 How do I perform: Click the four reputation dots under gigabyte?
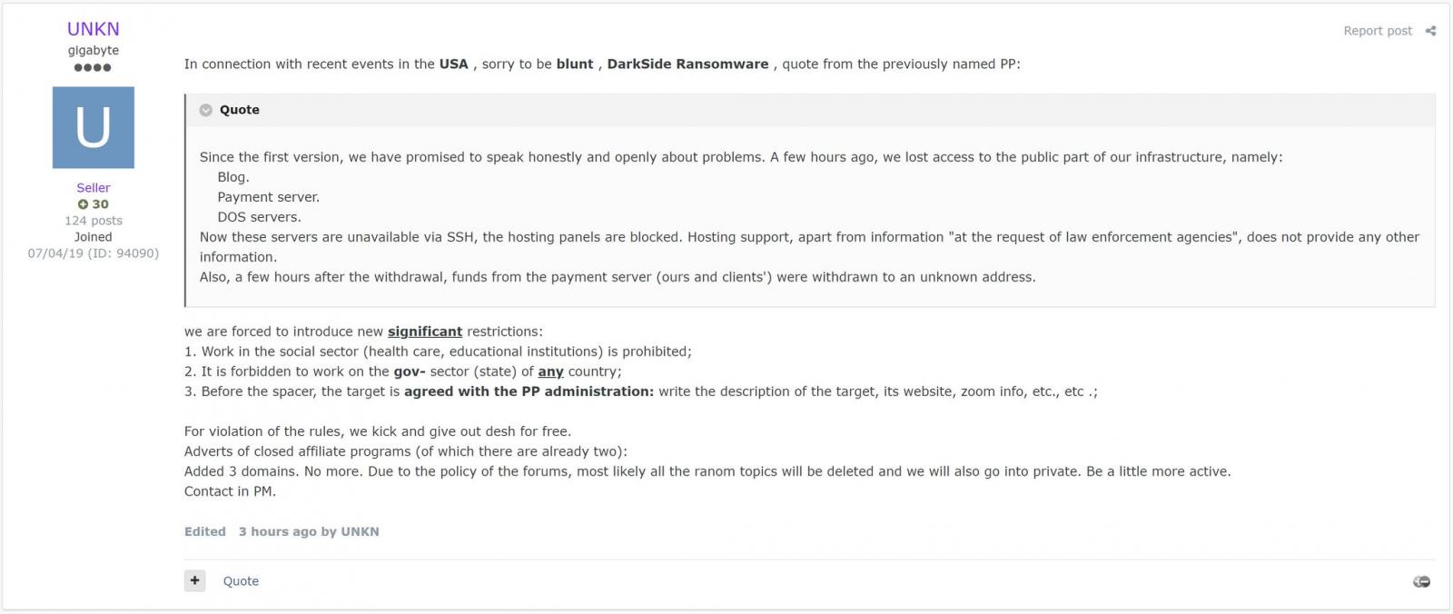tap(93, 66)
